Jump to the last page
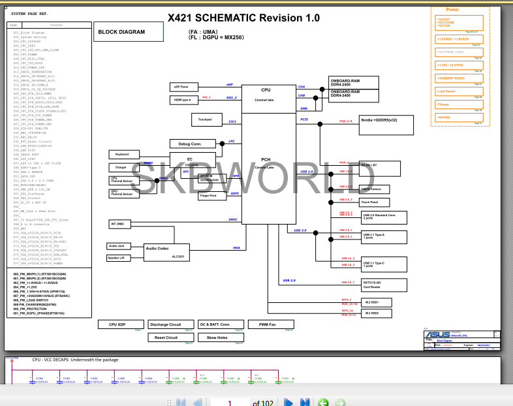The image size is (513, 406). point(305,403)
